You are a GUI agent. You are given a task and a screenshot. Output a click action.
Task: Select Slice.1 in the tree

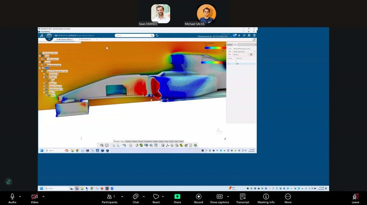[53, 95]
